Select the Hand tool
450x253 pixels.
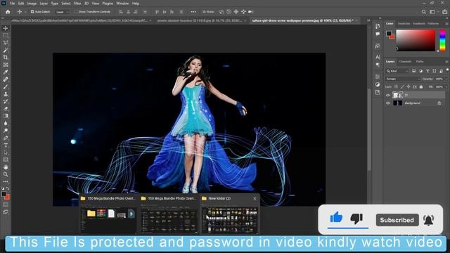[x=6, y=167]
